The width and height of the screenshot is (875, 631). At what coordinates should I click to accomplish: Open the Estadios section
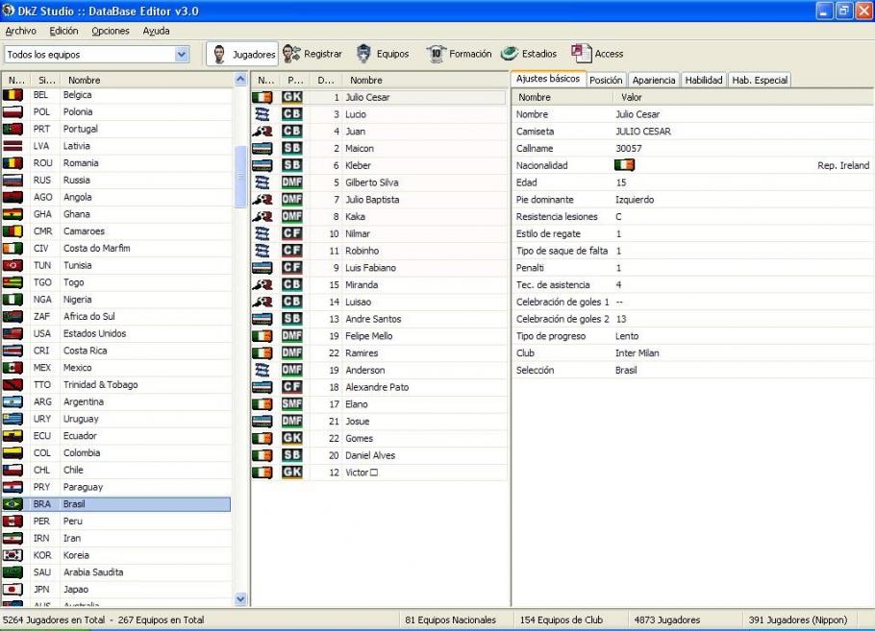[529, 54]
